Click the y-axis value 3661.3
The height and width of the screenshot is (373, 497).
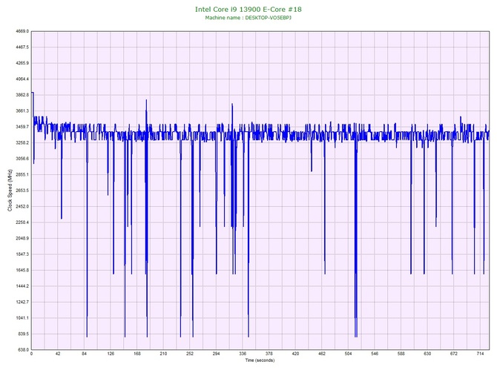tap(22, 111)
